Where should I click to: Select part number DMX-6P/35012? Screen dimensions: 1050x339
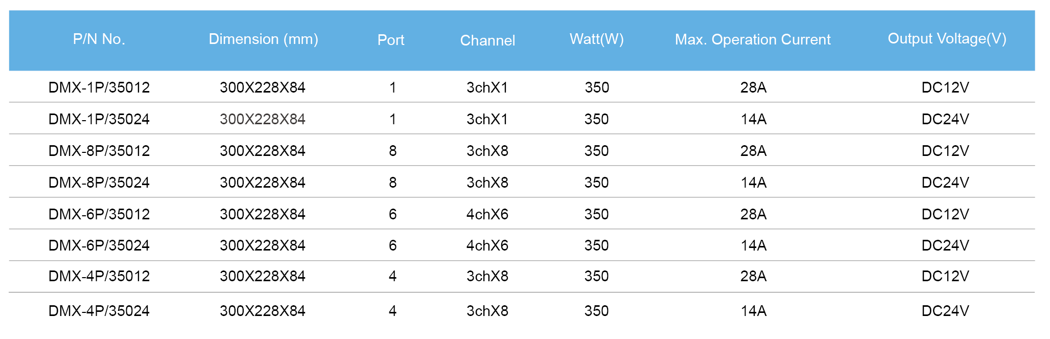[99, 214]
